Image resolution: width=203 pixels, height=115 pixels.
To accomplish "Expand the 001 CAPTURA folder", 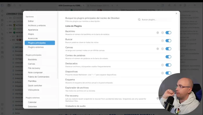I will pyautogui.click(x=7, y=22).
